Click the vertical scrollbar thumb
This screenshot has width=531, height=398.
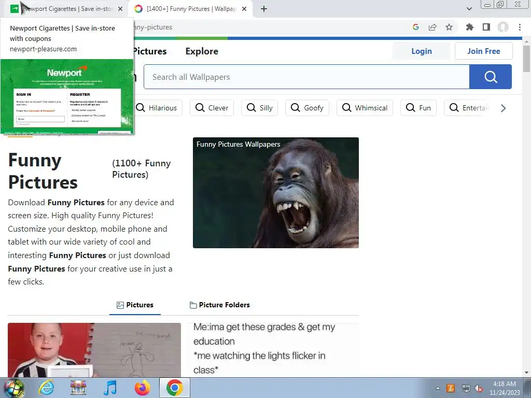point(526,58)
